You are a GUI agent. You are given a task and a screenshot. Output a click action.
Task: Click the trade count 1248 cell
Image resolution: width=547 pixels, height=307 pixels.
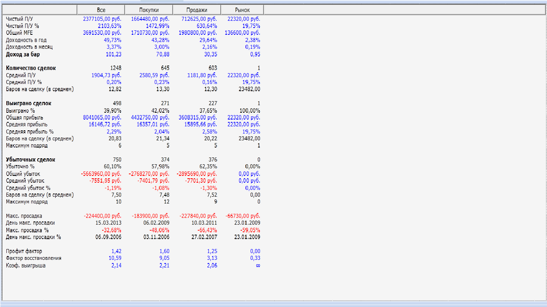(x=116, y=68)
